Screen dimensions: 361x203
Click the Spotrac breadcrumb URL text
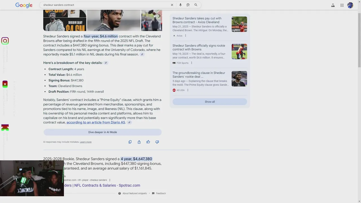tap(85, 180)
